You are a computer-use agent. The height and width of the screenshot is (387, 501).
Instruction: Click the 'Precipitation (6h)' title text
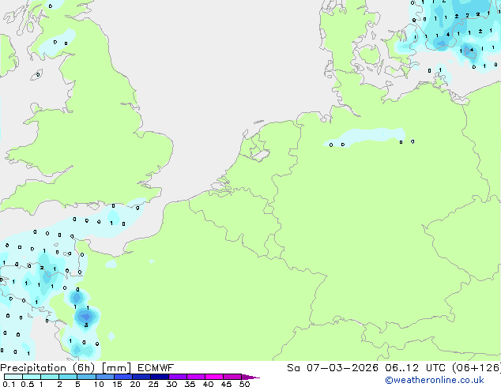(x=47, y=368)
